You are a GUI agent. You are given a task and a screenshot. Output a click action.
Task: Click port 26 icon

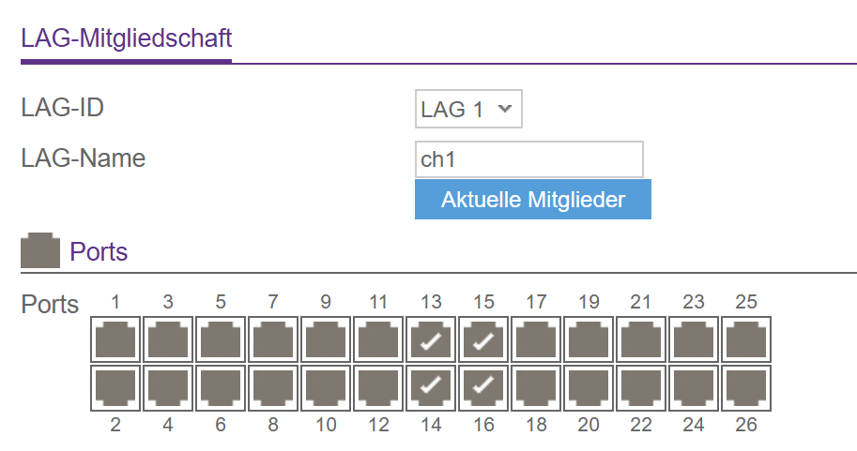point(746,387)
